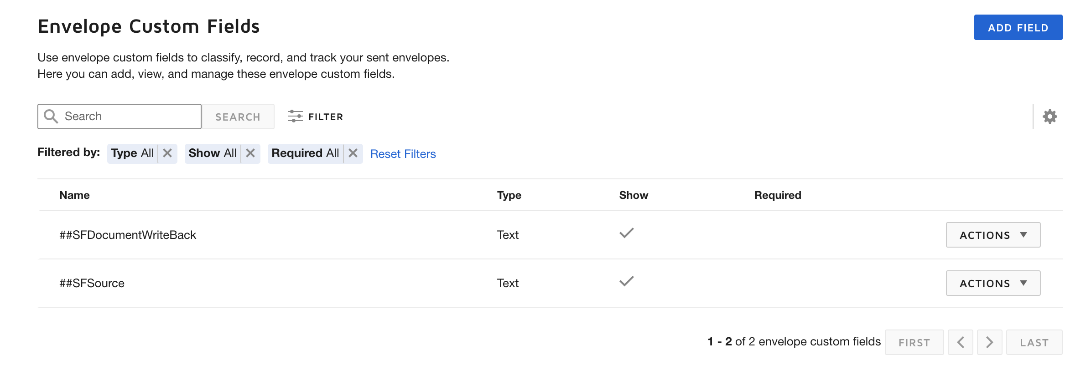Jump to the Last page
The image size is (1091, 365).
(x=1034, y=342)
